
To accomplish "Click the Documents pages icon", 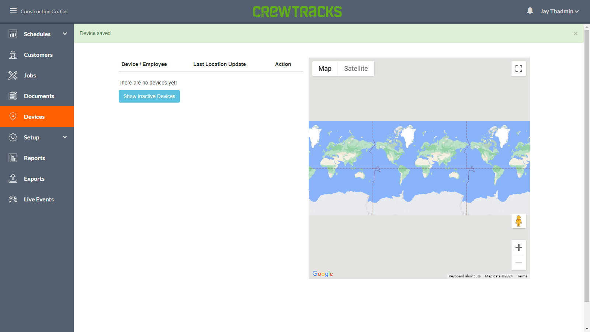I will 13,96.
